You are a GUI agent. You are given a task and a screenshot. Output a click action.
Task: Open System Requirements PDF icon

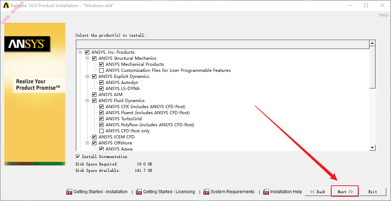coord(206,192)
